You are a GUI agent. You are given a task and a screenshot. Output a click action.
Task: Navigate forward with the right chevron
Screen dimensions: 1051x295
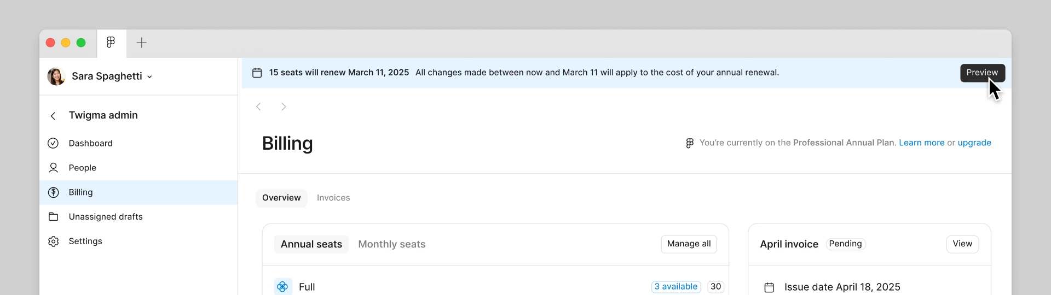(284, 107)
